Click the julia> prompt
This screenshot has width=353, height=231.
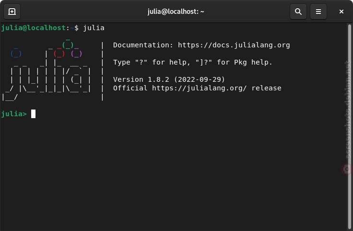click(14, 114)
